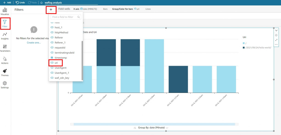Image resolution: width=281 pixels, height=135 pixels.
Task: Click the Add plus button in top bar
Action: 7,3
